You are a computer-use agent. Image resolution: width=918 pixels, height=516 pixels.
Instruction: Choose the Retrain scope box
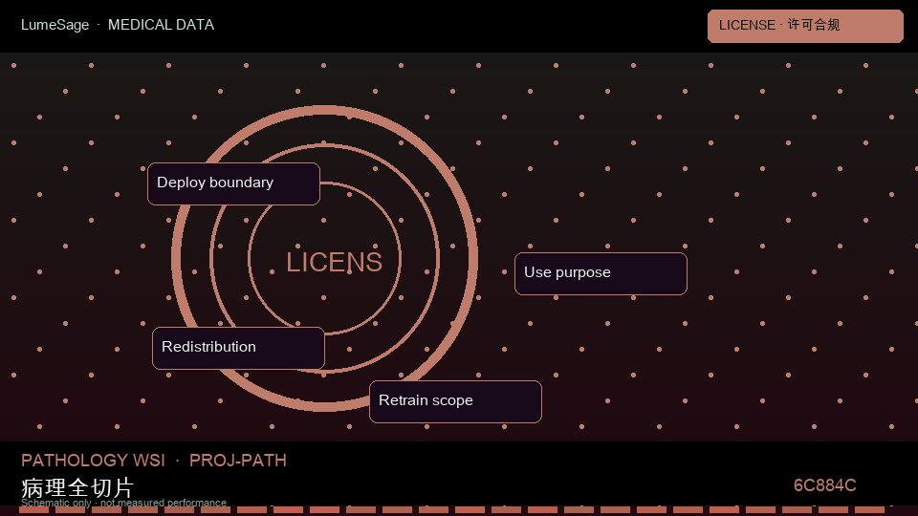pos(455,402)
